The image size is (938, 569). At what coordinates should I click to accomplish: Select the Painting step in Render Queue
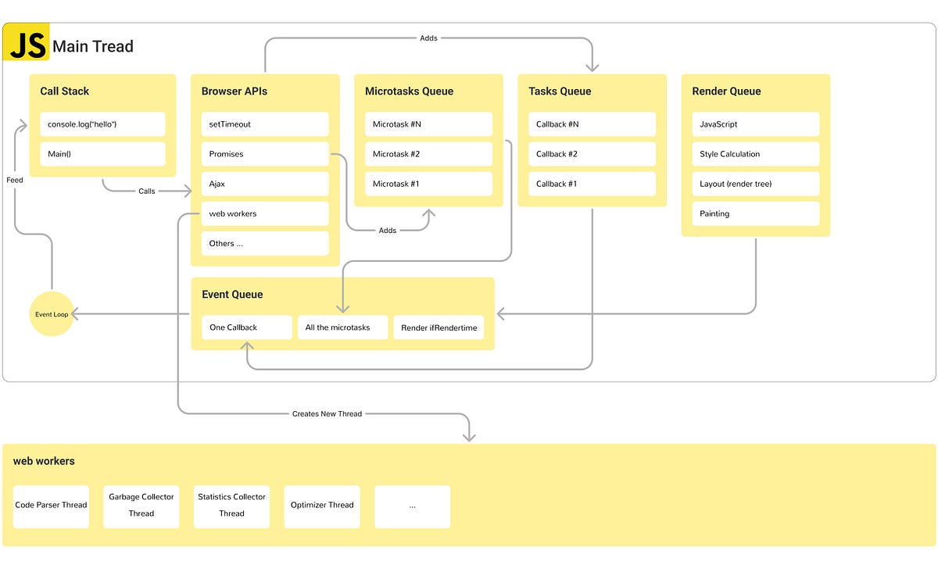tap(754, 213)
